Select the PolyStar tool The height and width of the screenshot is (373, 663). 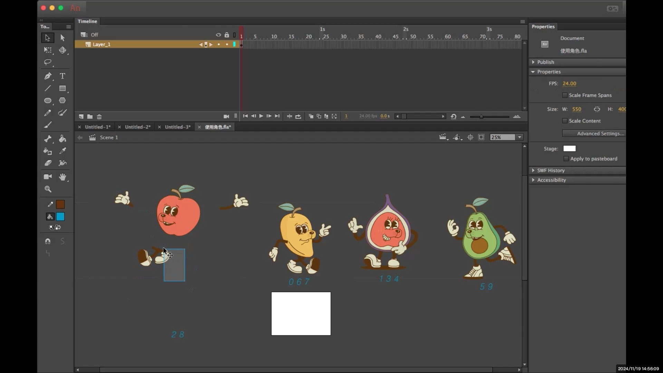pyautogui.click(x=63, y=101)
